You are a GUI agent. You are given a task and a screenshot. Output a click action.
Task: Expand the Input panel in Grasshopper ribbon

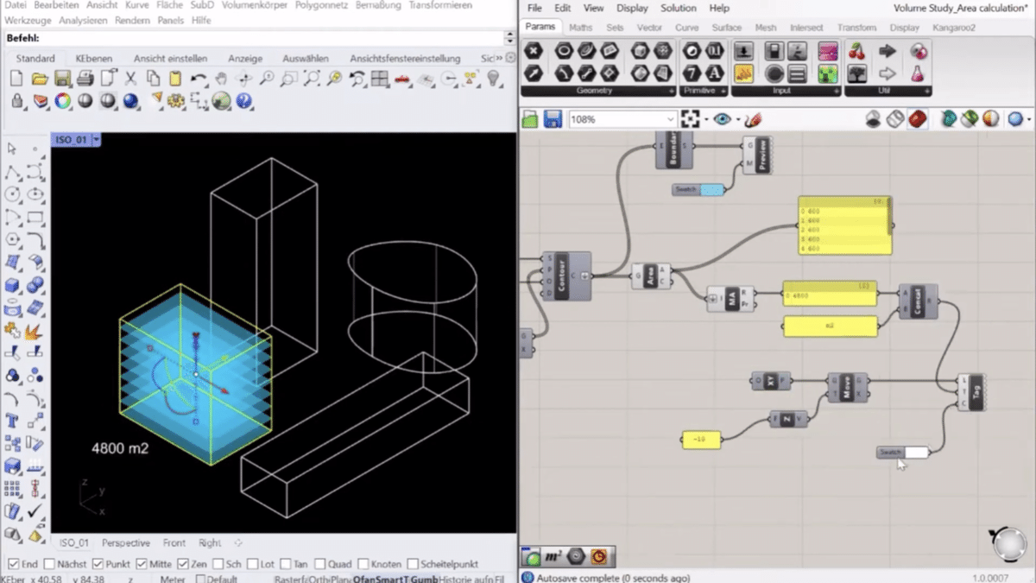point(836,91)
